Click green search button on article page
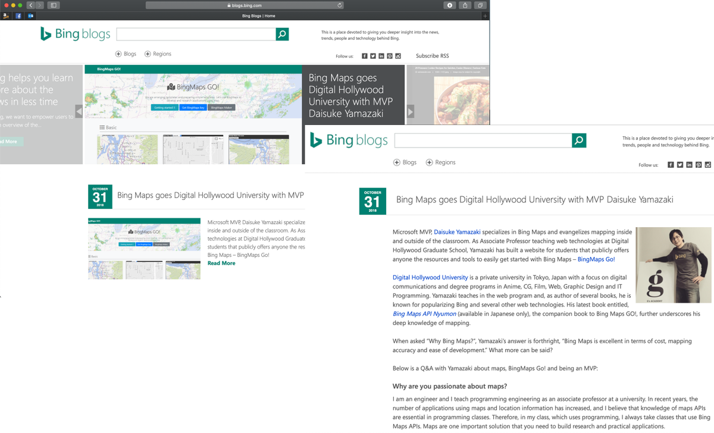 (579, 140)
